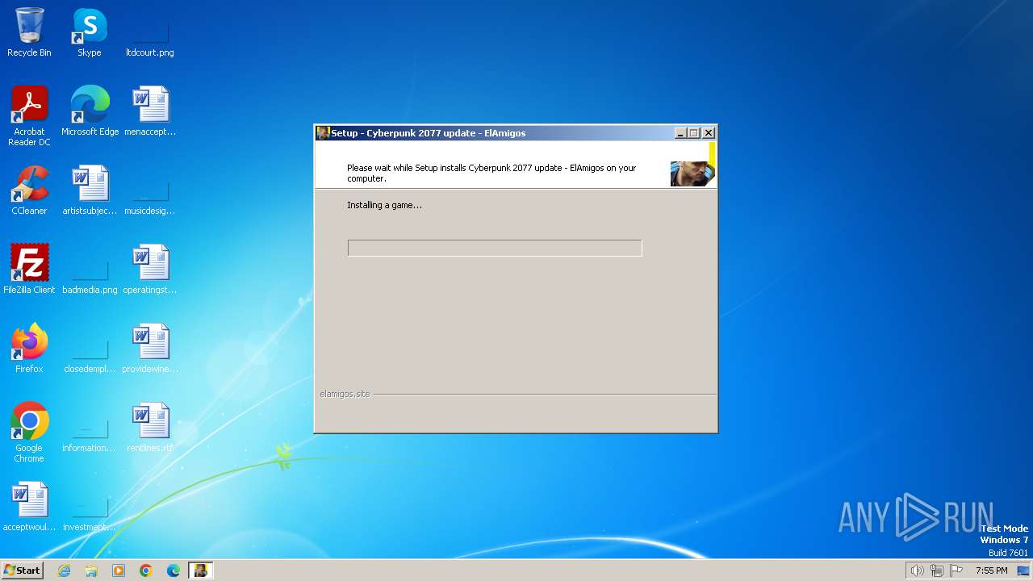Select the acceptwoul Word document
This screenshot has width=1033, height=581.
tap(29, 506)
